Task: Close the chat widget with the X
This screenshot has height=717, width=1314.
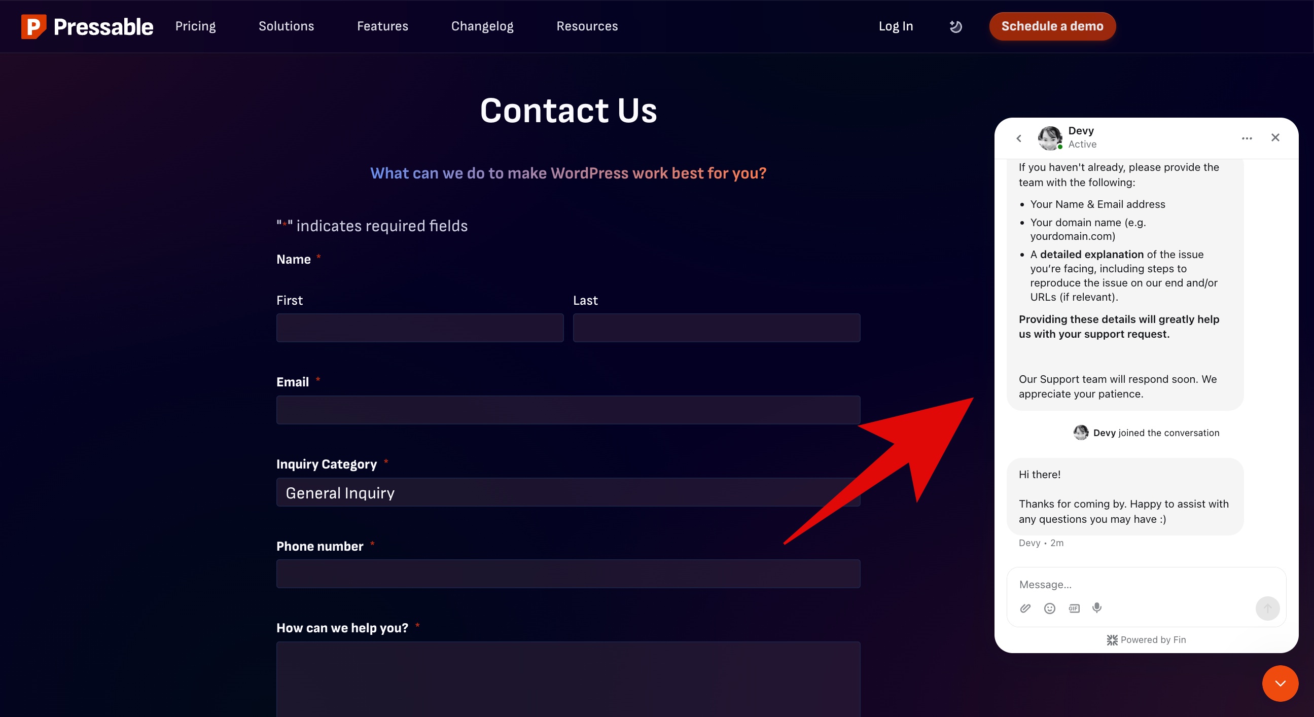Action: (x=1275, y=138)
